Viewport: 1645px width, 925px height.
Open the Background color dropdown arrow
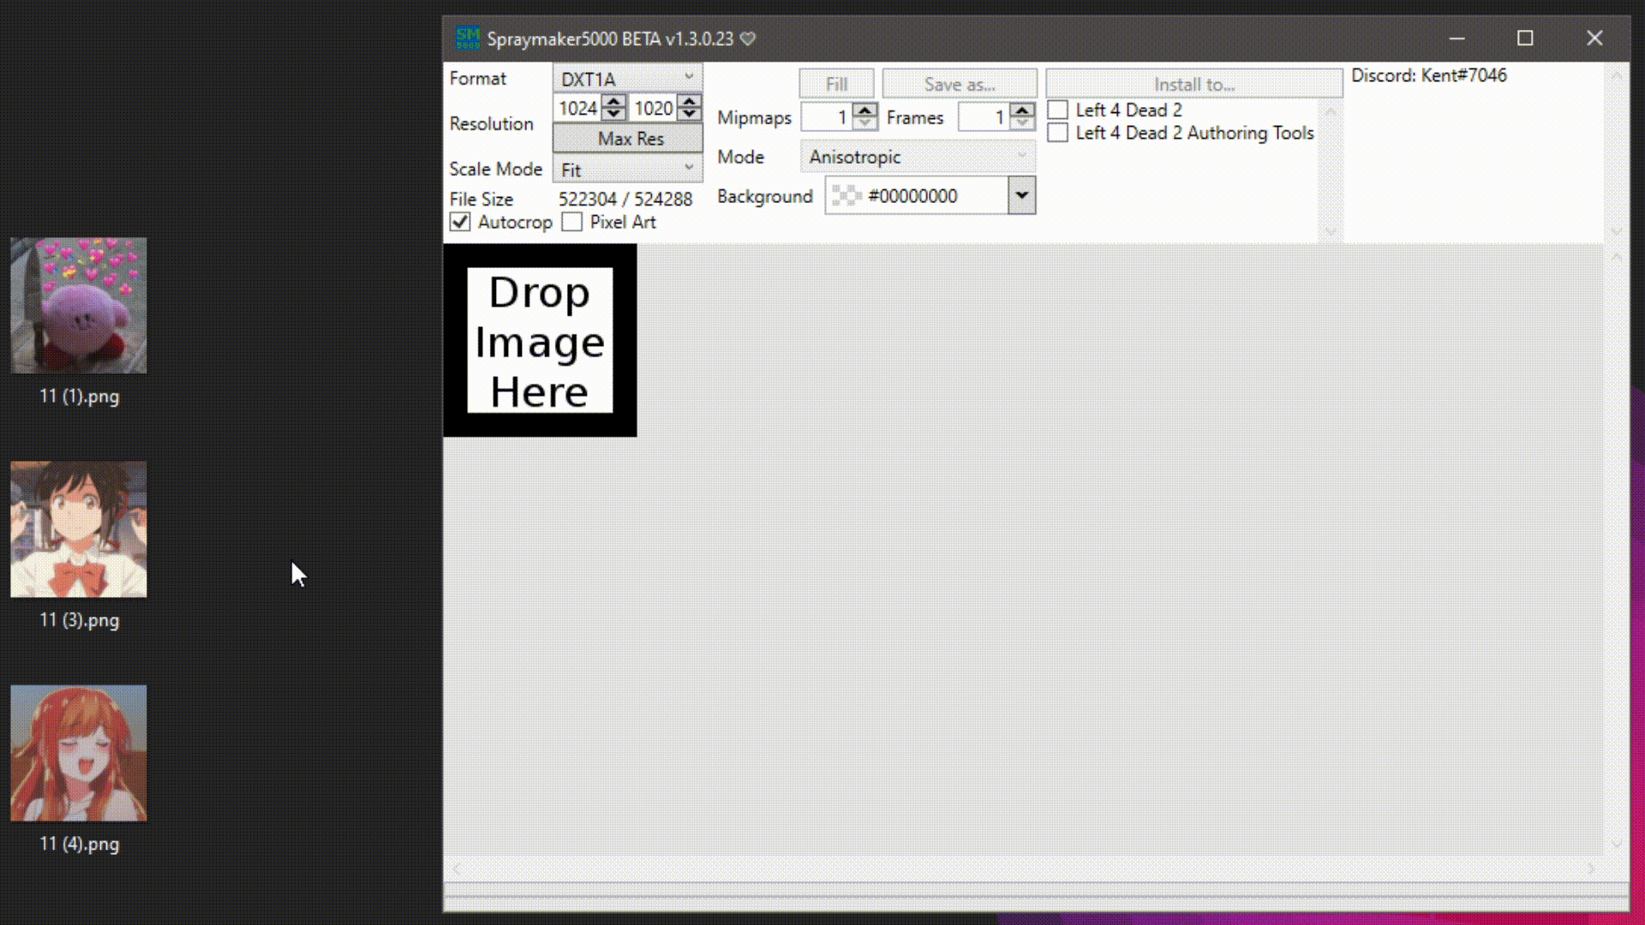pyautogui.click(x=1021, y=195)
